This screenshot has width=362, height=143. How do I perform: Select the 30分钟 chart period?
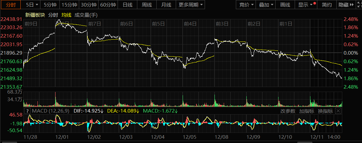tap(89, 5)
